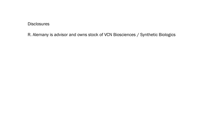The height and width of the screenshot is (121, 216).
Task: Click the capital A in Alemany
Action: (34, 35)
